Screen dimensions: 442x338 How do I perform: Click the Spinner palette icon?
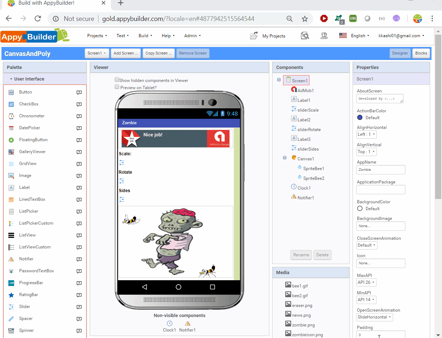pyautogui.click(x=11, y=331)
